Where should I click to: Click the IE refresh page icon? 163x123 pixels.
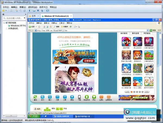pyautogui.click(x=47, y=27)
